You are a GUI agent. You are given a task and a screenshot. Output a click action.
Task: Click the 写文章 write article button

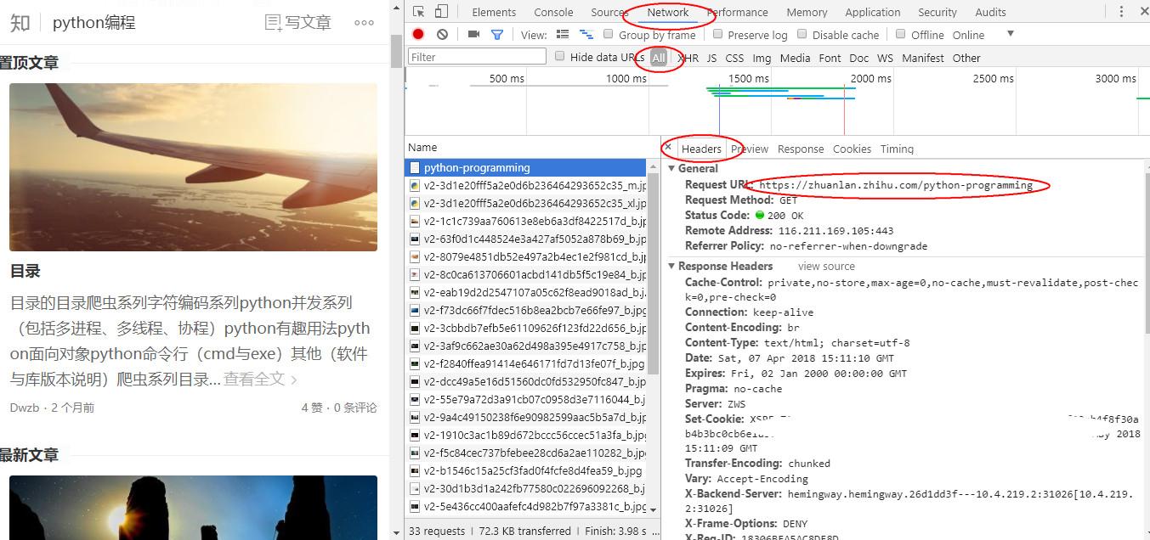(297, 23)
